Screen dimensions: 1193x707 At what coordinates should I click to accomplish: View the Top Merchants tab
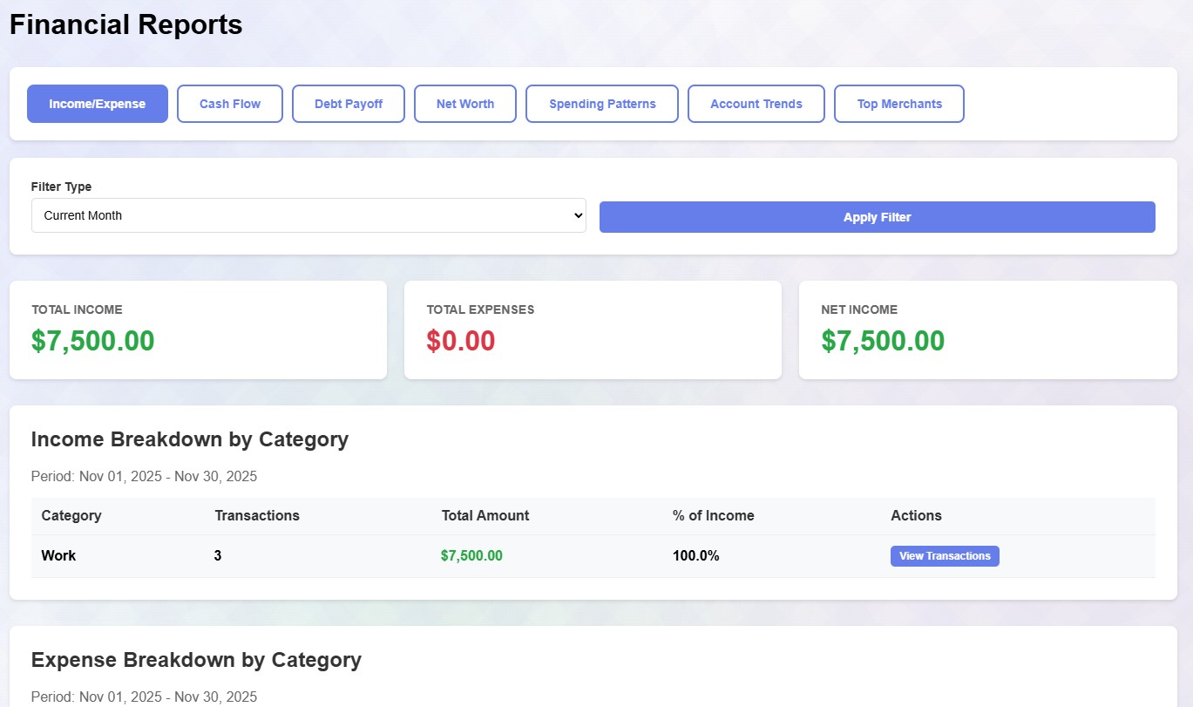899,104
